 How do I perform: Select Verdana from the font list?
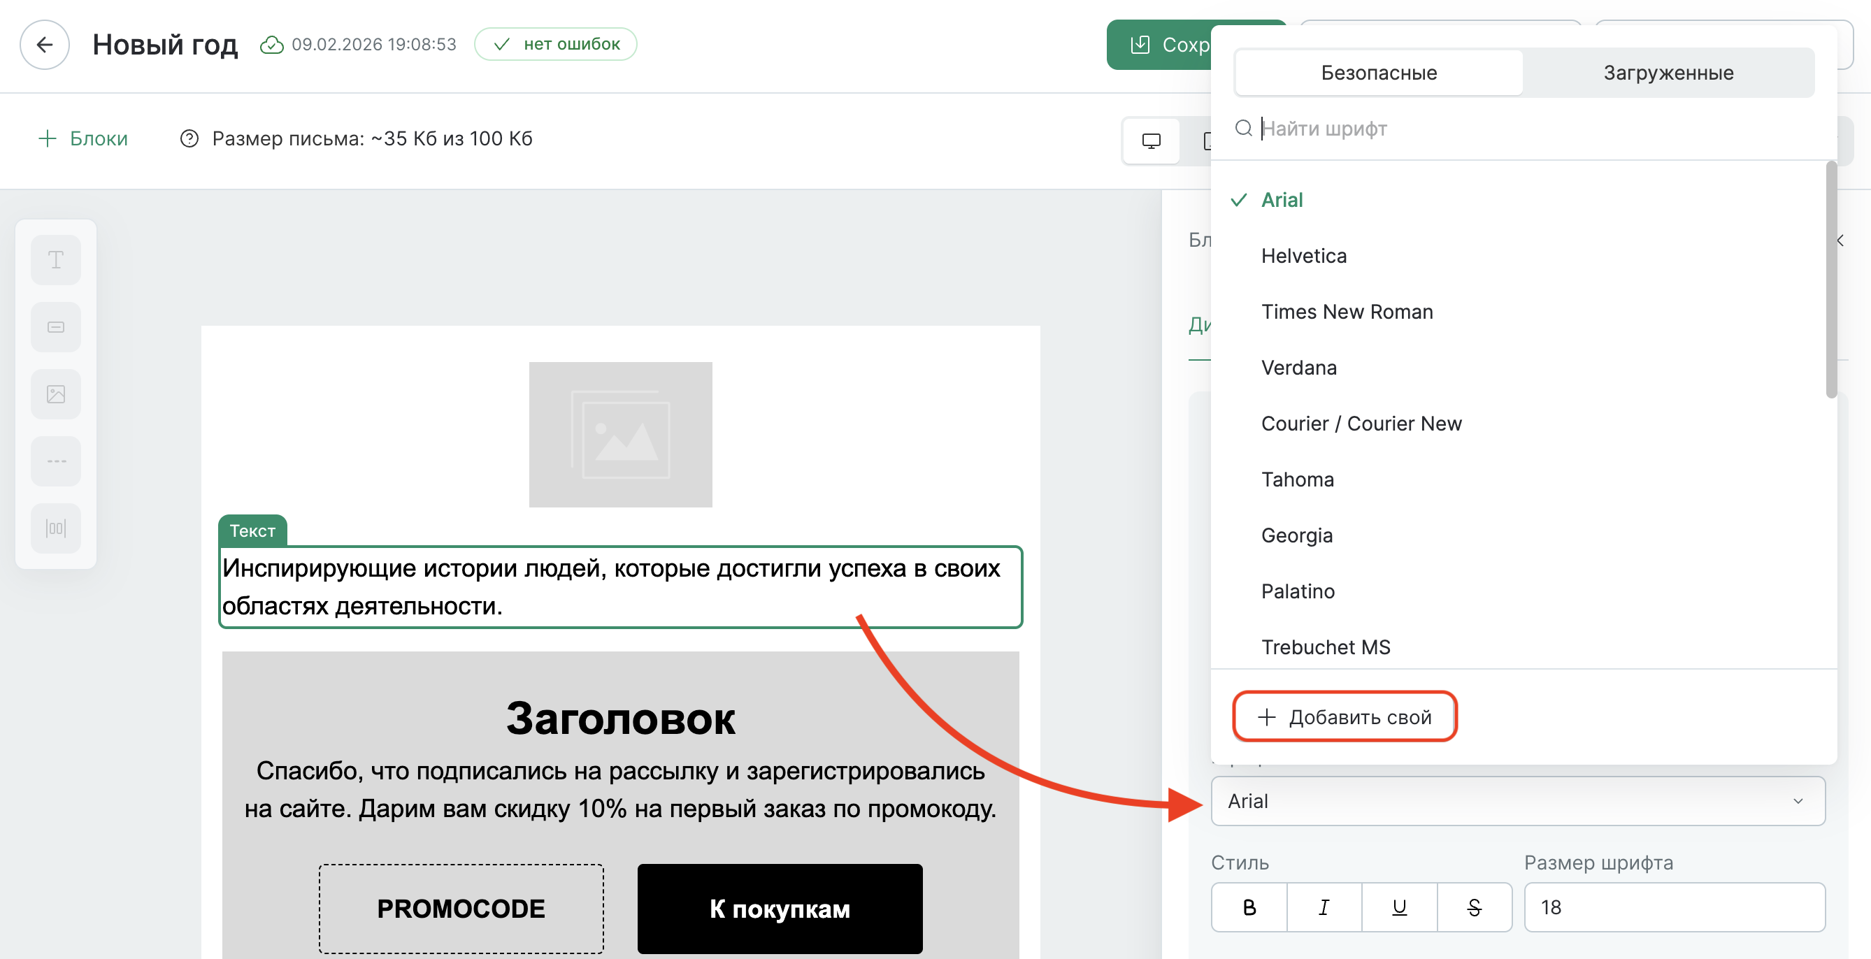(x=1299, y=368)
